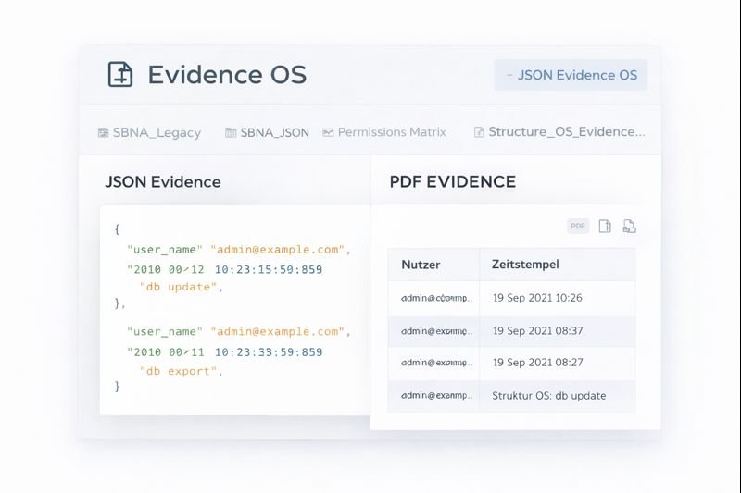
Task: Go to the Permissions Matrix tab
Action: (391, 132)
